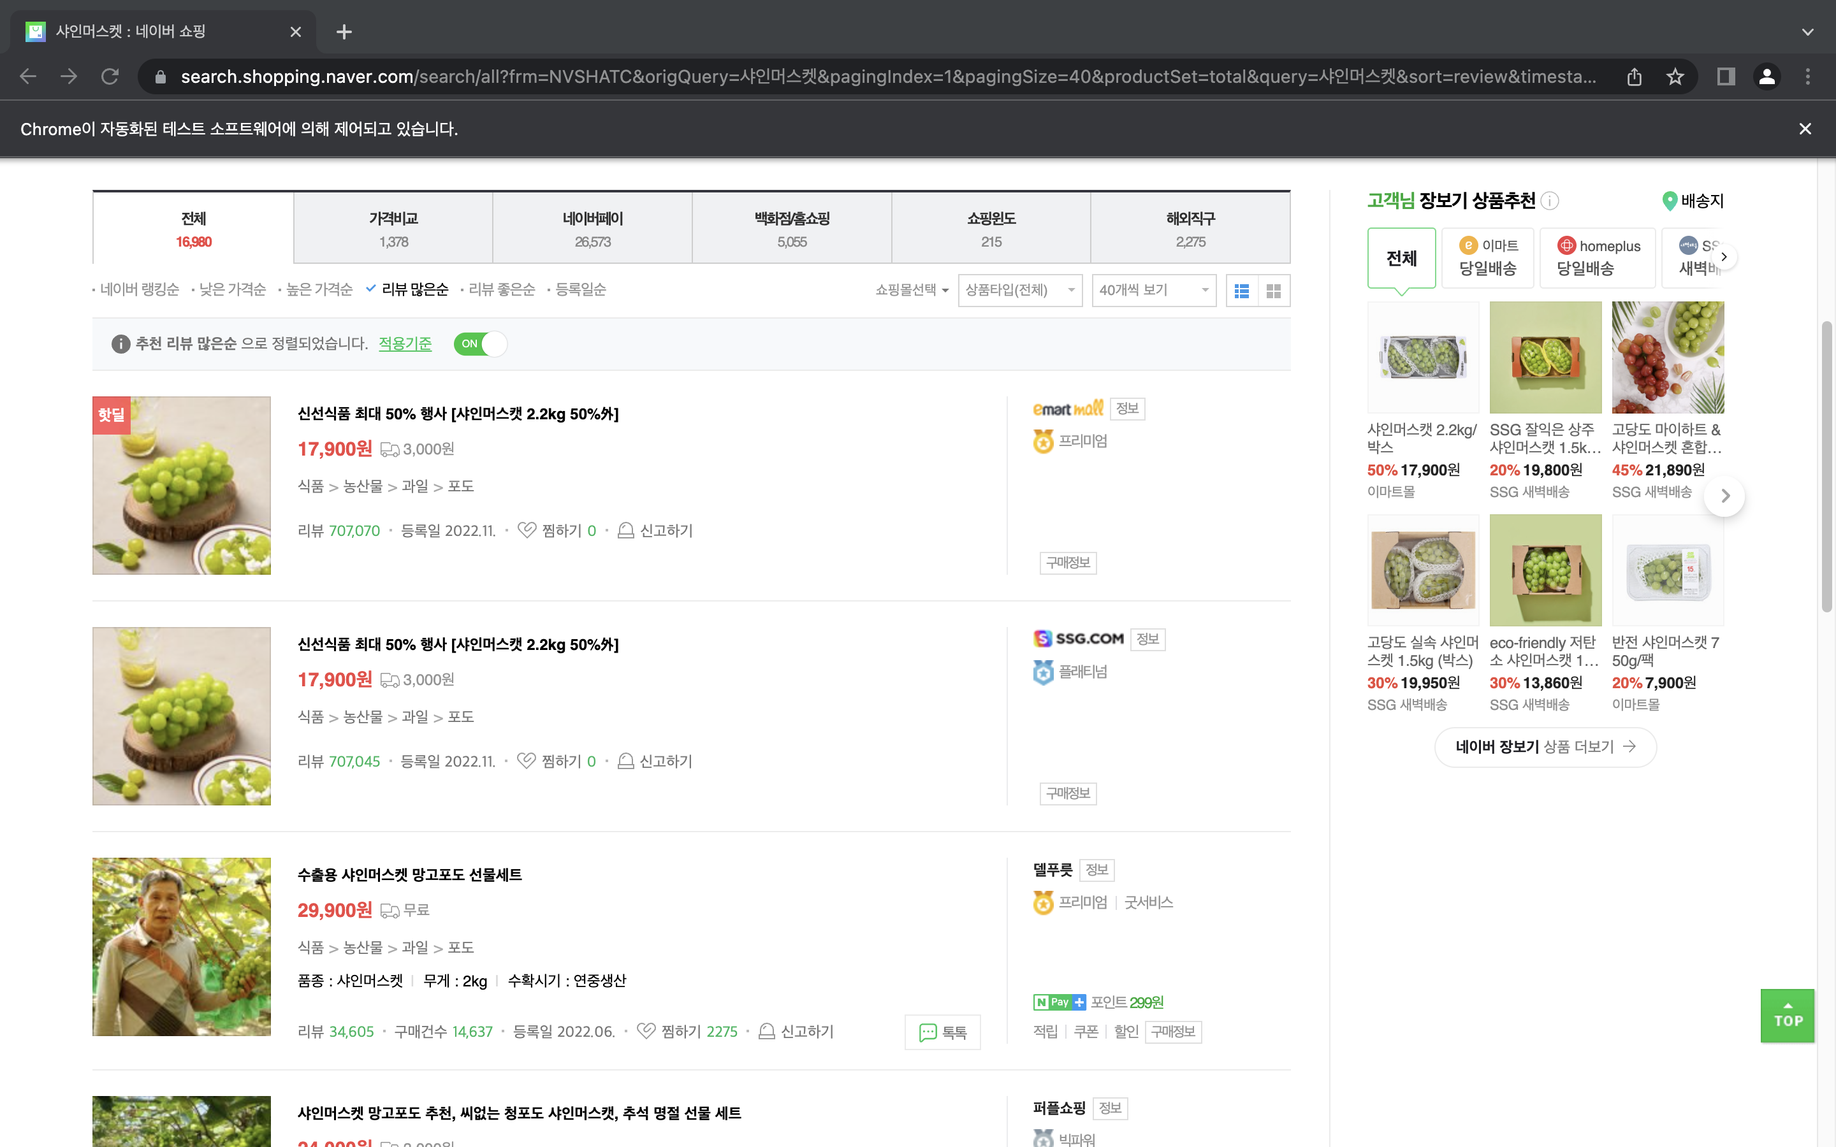Sort by 높은 가격순

point(319,290)
